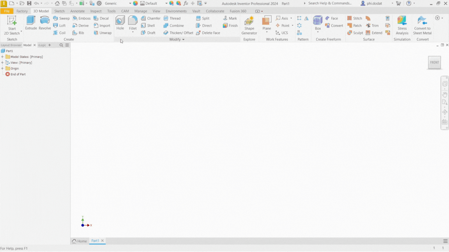Select the Extrude tool
The image size is (449, 252).
[31, 23]
